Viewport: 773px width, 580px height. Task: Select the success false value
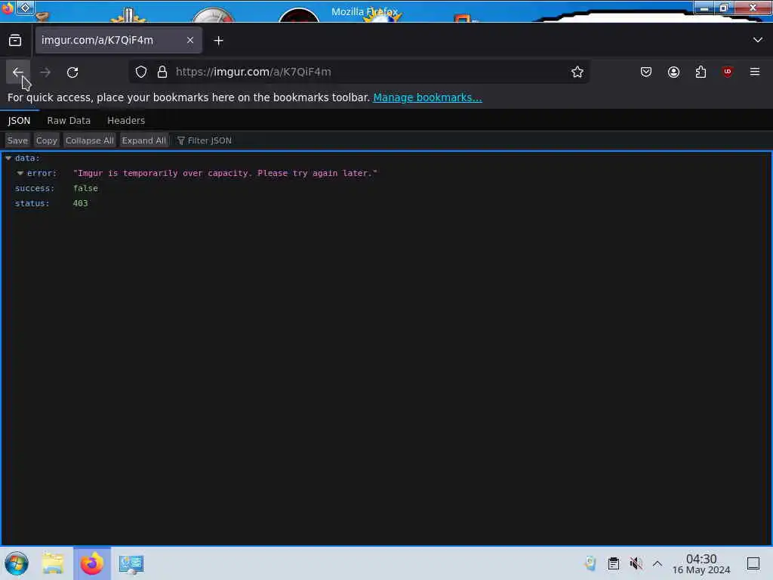tap(85, 188)
